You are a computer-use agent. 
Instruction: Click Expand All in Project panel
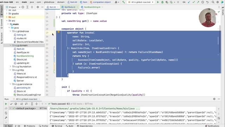click(x=27, y=7)
